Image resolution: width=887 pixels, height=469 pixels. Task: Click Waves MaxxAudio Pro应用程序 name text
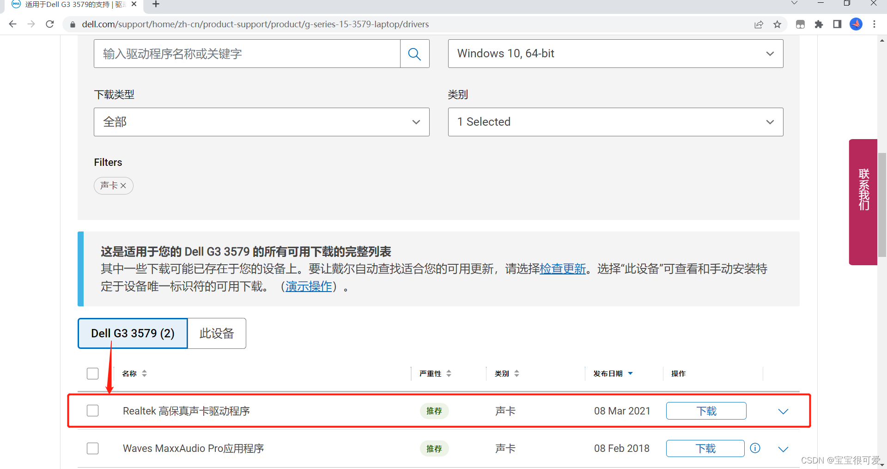[x=193, y=448]
